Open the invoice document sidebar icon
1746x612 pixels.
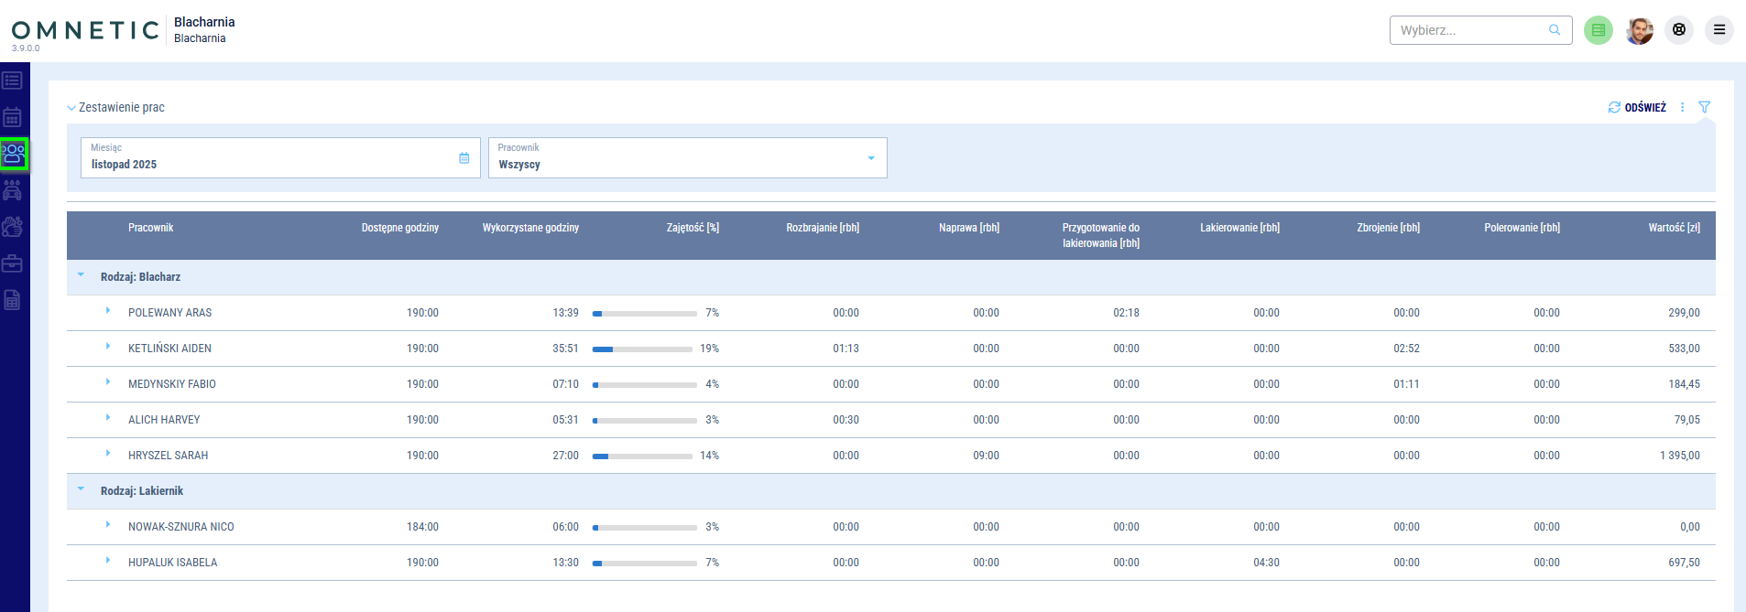point(13,300)
